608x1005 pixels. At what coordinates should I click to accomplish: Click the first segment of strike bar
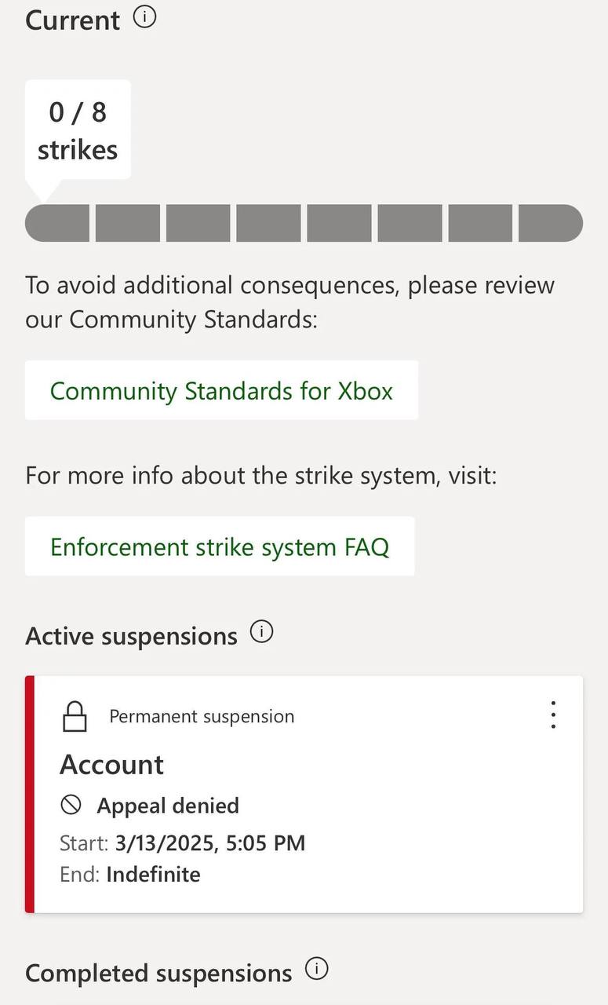point(58,223)
